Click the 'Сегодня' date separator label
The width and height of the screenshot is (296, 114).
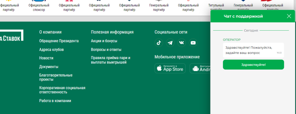pos(251,30)
